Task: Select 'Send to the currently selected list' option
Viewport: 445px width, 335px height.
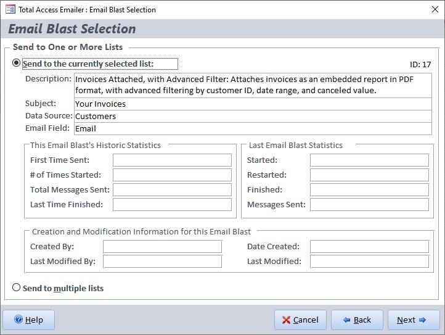Action: [x=17, y=64]
